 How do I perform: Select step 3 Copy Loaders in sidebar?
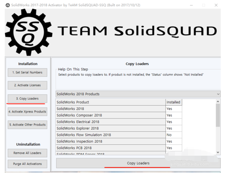27,99
